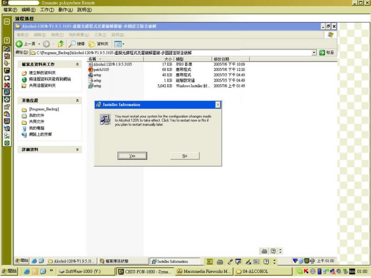Open the 工作(T) menu in pcAnywhere
The height and width of the screenshot is (278, 371).
coord(47,10)
